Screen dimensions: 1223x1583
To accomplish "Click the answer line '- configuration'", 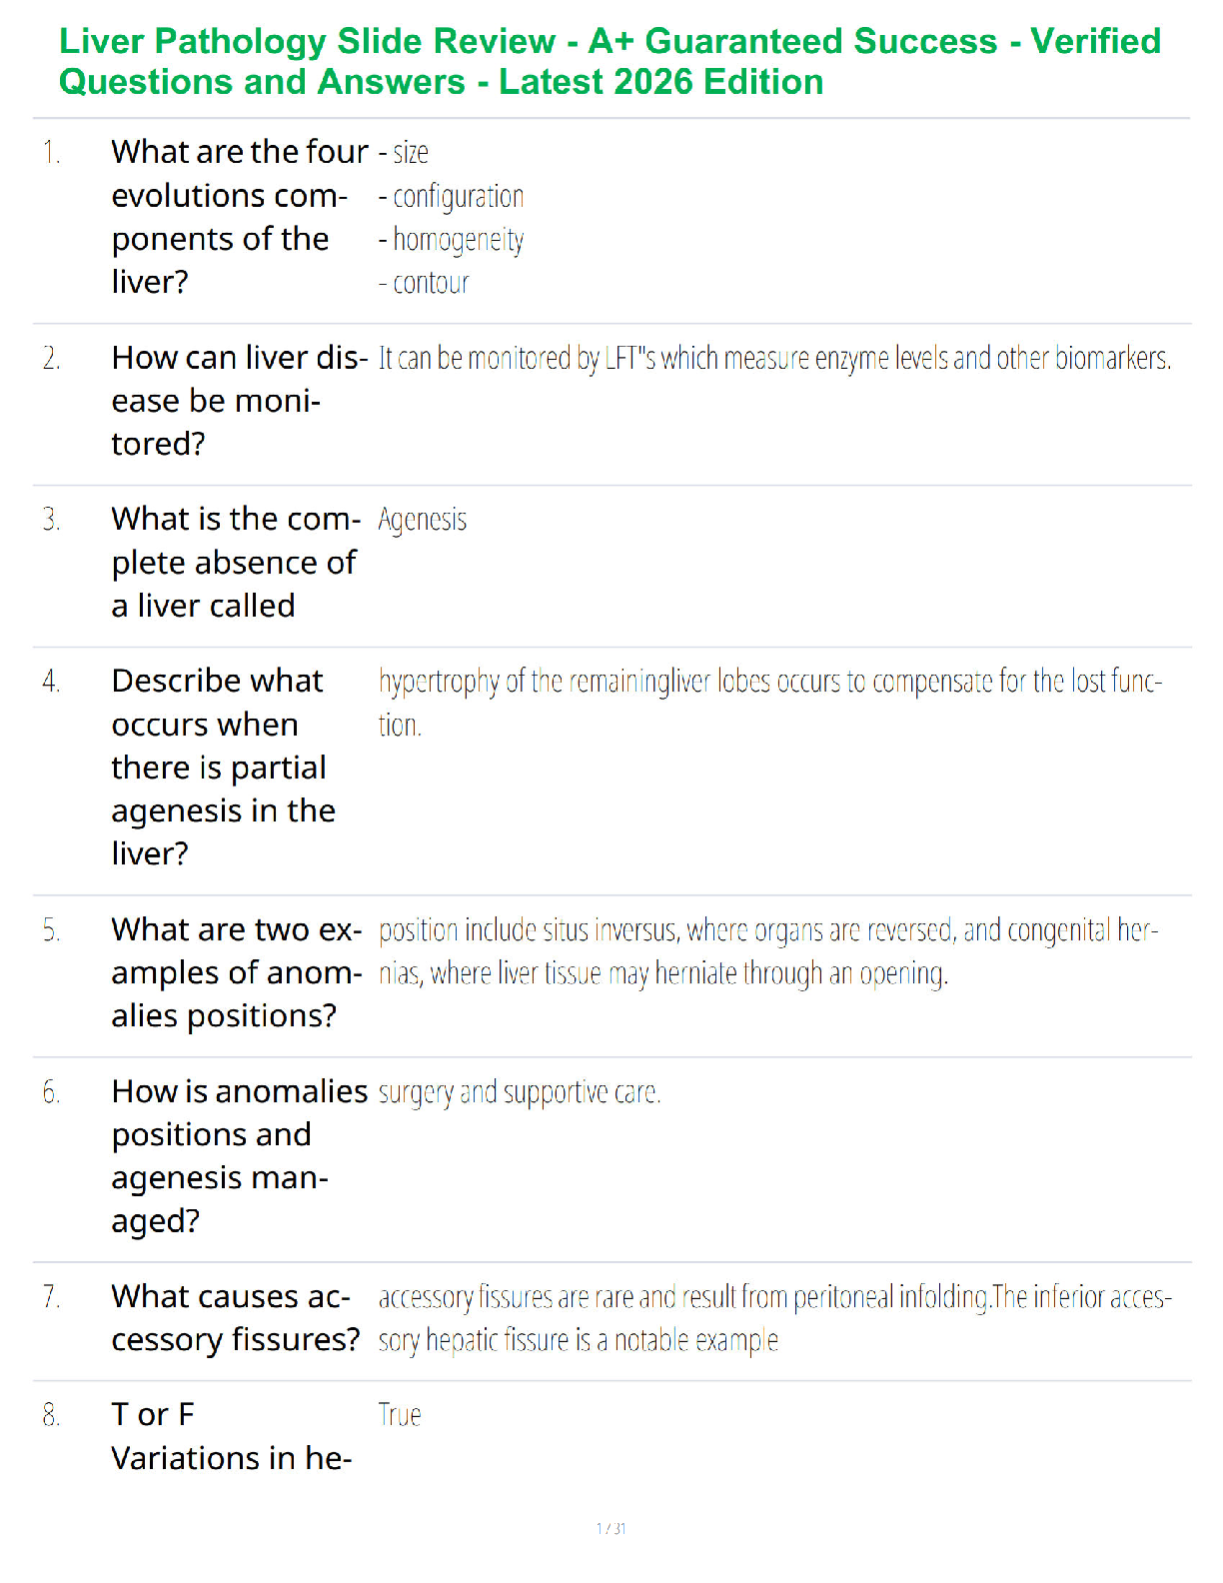I will pos(451,196).
